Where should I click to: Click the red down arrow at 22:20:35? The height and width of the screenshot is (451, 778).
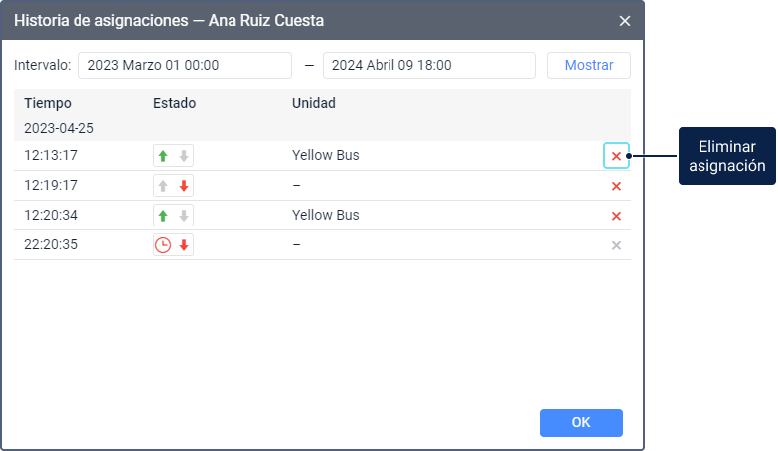coord(184,245)
